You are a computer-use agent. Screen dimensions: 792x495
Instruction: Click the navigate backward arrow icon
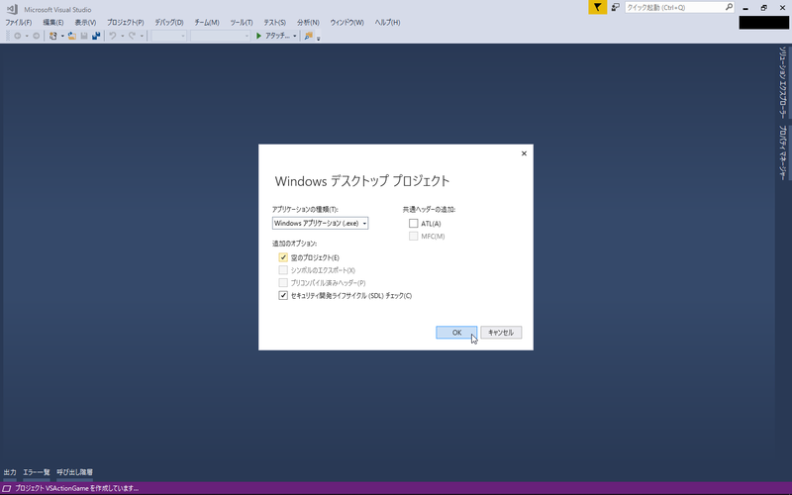click(18, 36)
